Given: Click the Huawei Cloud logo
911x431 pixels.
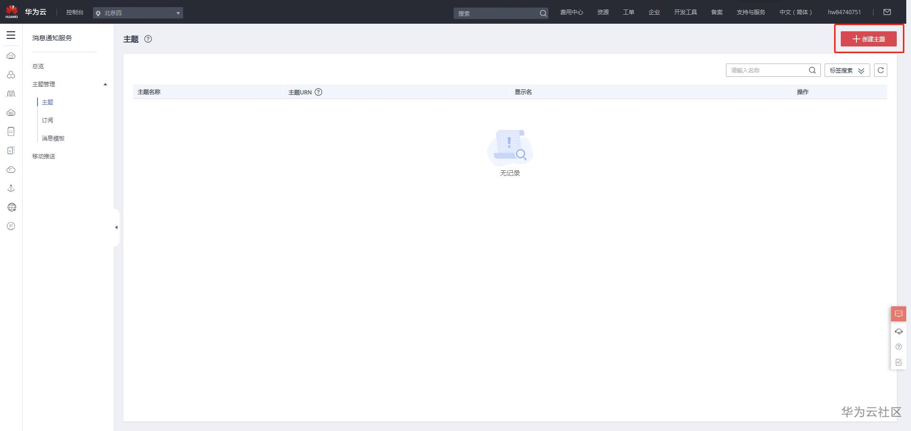Looking at the screenshot, I should pos(11,12).
